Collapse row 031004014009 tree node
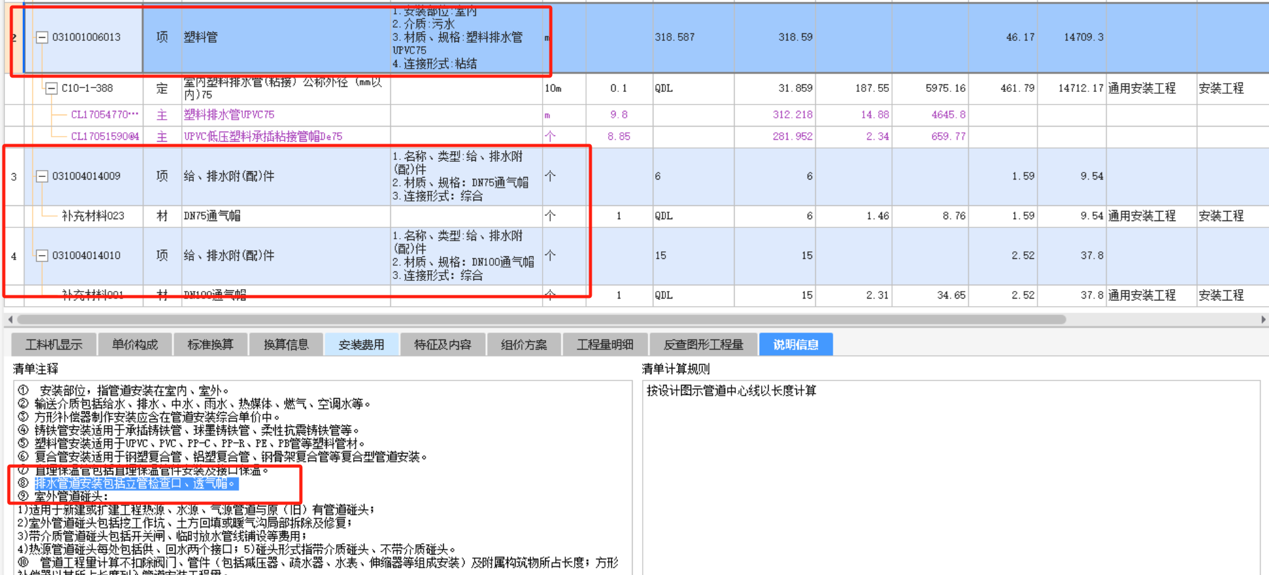 pyautogui.click(x=42, y=176)
